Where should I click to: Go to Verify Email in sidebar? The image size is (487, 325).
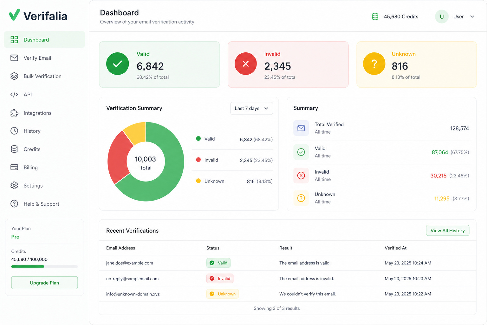pyautogui.click(x=44, y=58)
